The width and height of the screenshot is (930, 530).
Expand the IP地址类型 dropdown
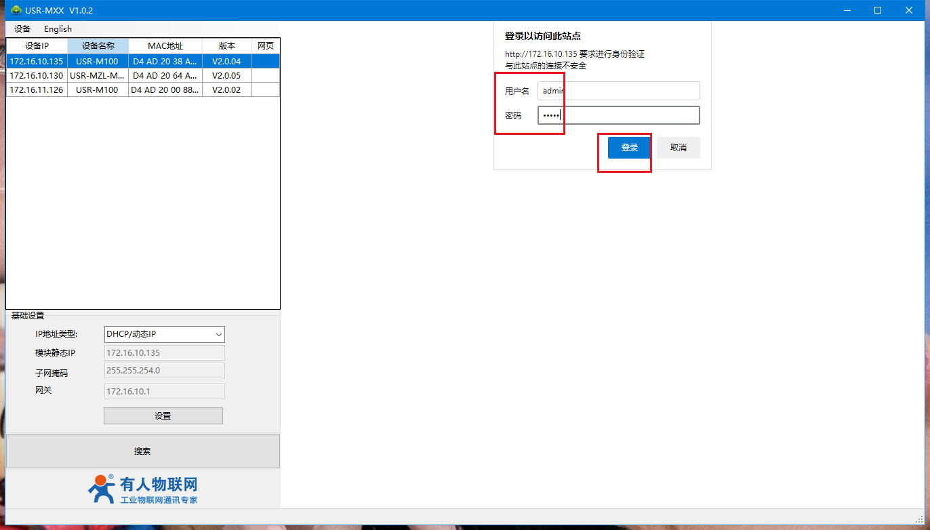click(x=164, y=334)
